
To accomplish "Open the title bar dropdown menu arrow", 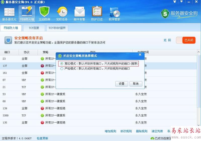I will pos(181,2).
